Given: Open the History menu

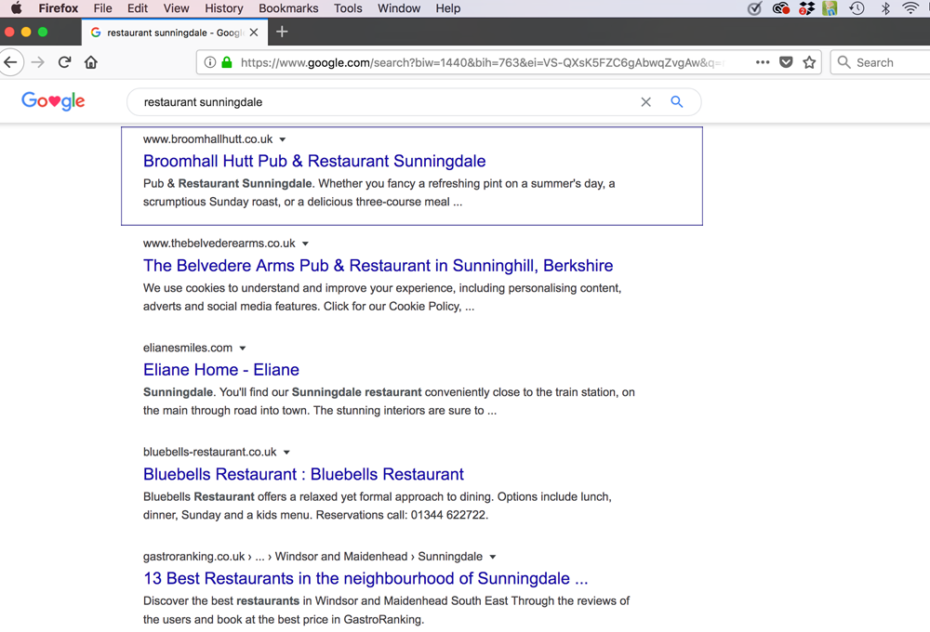Looking at the screenshot, I should [x=223, y=8].
